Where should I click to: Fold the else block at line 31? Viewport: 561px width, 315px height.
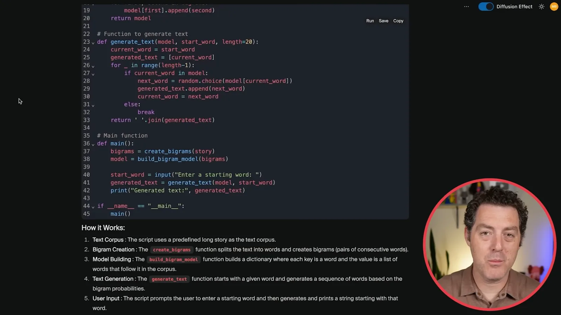tap(93, 105)
